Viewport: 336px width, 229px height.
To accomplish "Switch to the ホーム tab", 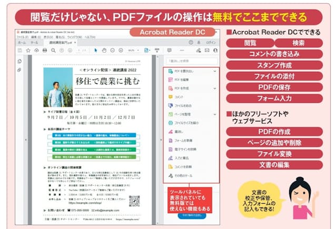I will (x=22, y=43).
